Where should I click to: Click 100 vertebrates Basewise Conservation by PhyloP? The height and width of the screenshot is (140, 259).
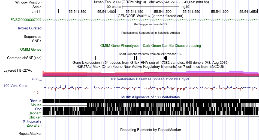(150, 79)
